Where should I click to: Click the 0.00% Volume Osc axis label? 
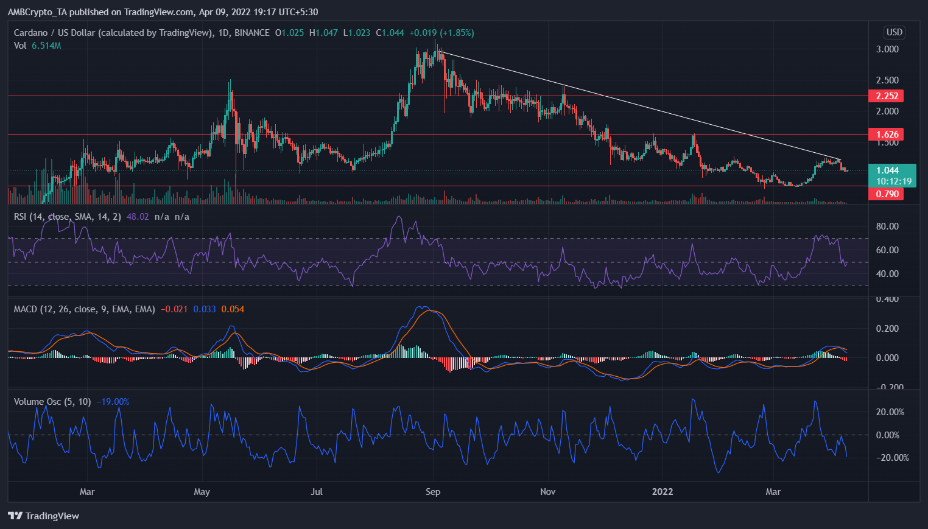coord(887,435)
